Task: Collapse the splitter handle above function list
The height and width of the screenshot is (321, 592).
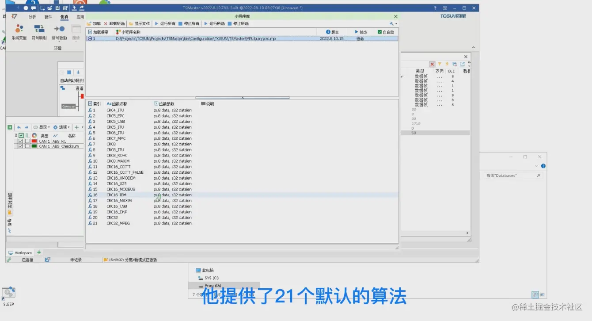Action: point(242,97)
